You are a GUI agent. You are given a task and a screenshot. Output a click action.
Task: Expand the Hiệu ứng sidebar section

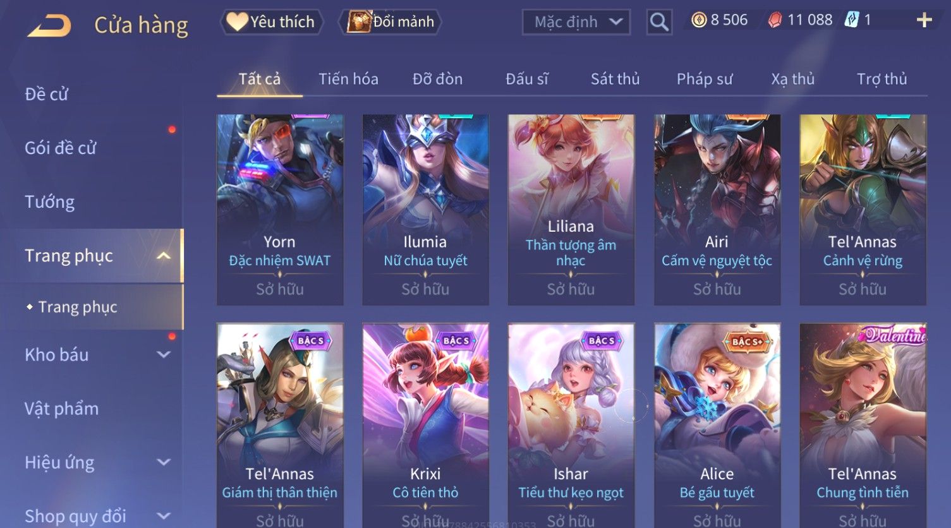click(x=164, y=462)
